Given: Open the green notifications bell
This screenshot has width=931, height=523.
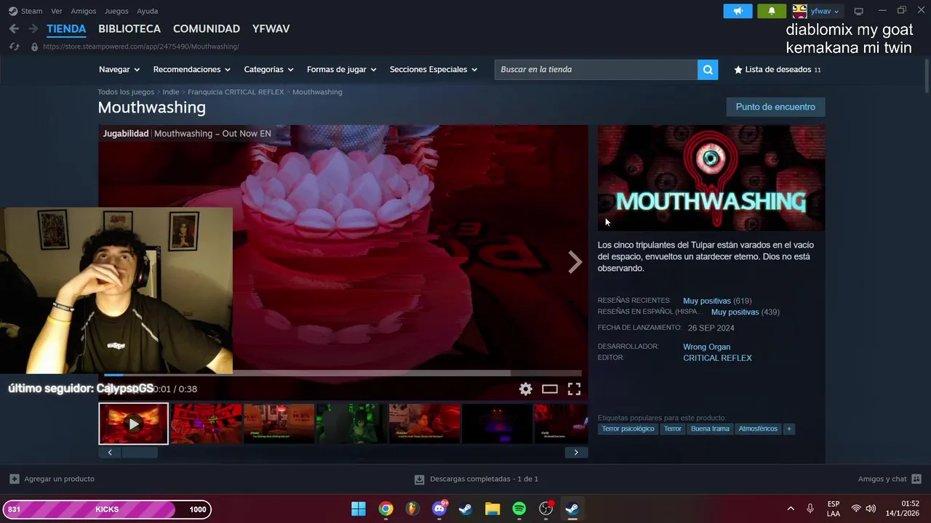Looking at the screenshot, I should (772, 11).
